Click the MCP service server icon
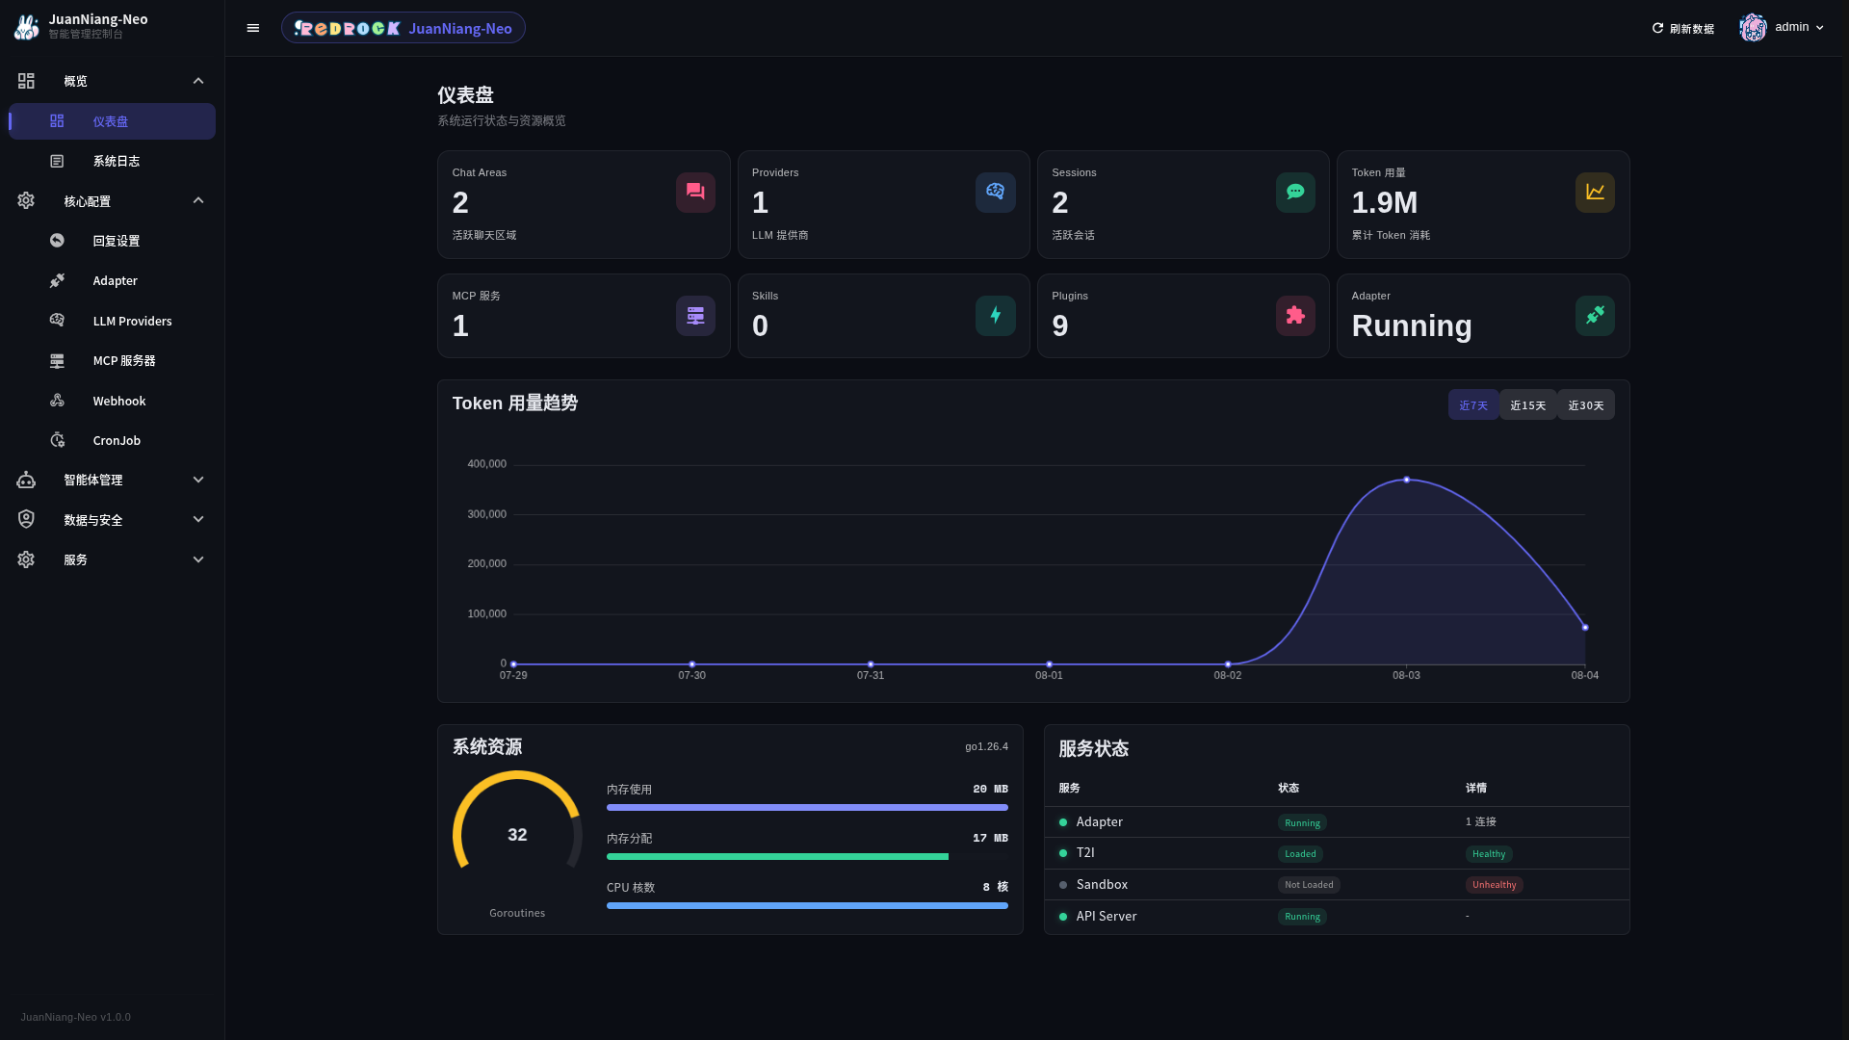 (695, 316)
